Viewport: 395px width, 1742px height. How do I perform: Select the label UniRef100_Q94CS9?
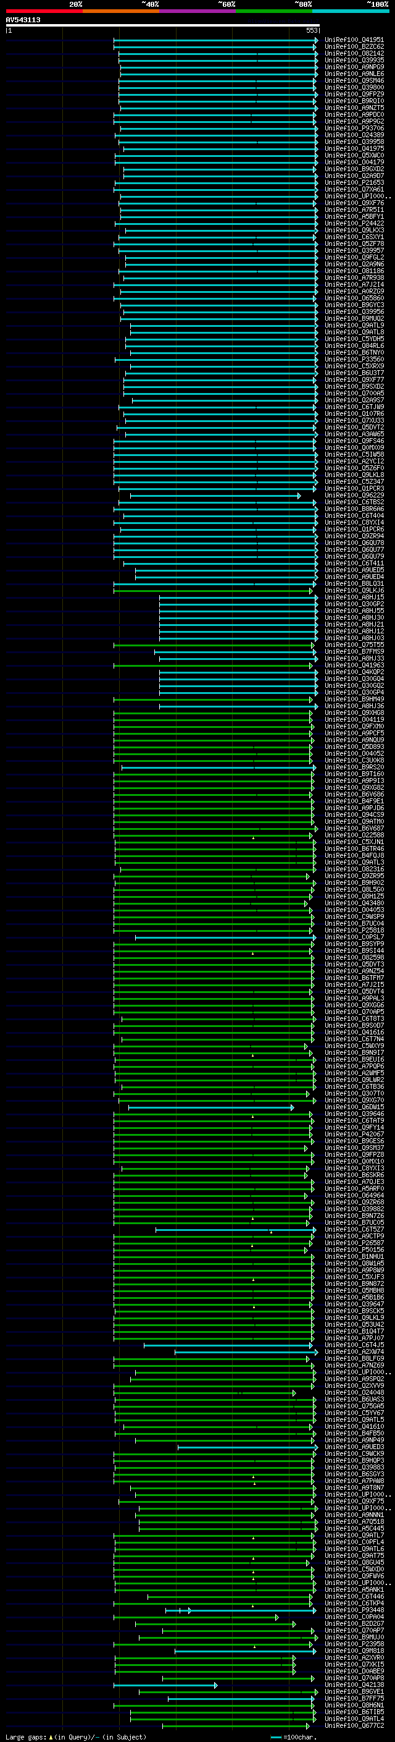tap(354, 815)
